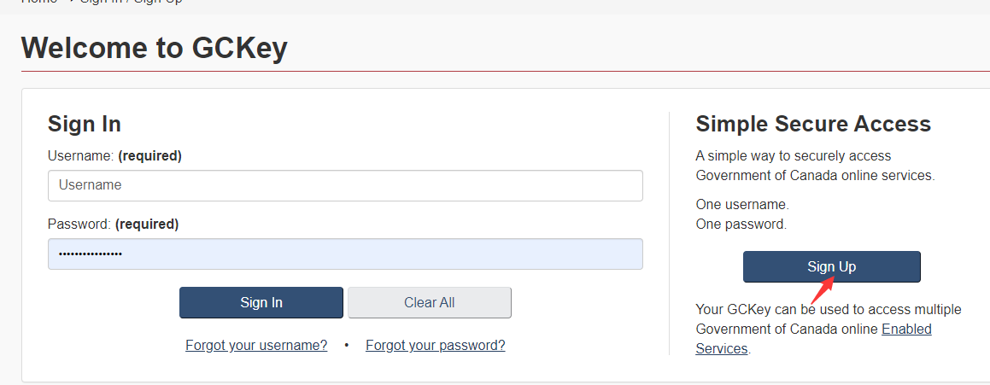Click the blue Sign In button

[x=261, y=303]
